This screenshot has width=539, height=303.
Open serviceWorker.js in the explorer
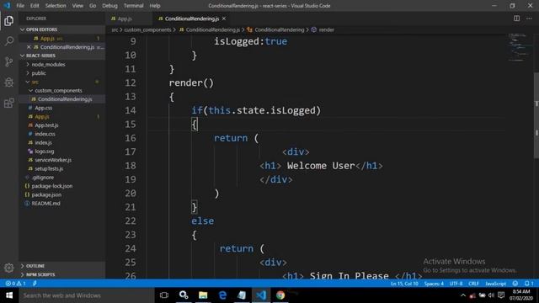[x=53, y=160]
